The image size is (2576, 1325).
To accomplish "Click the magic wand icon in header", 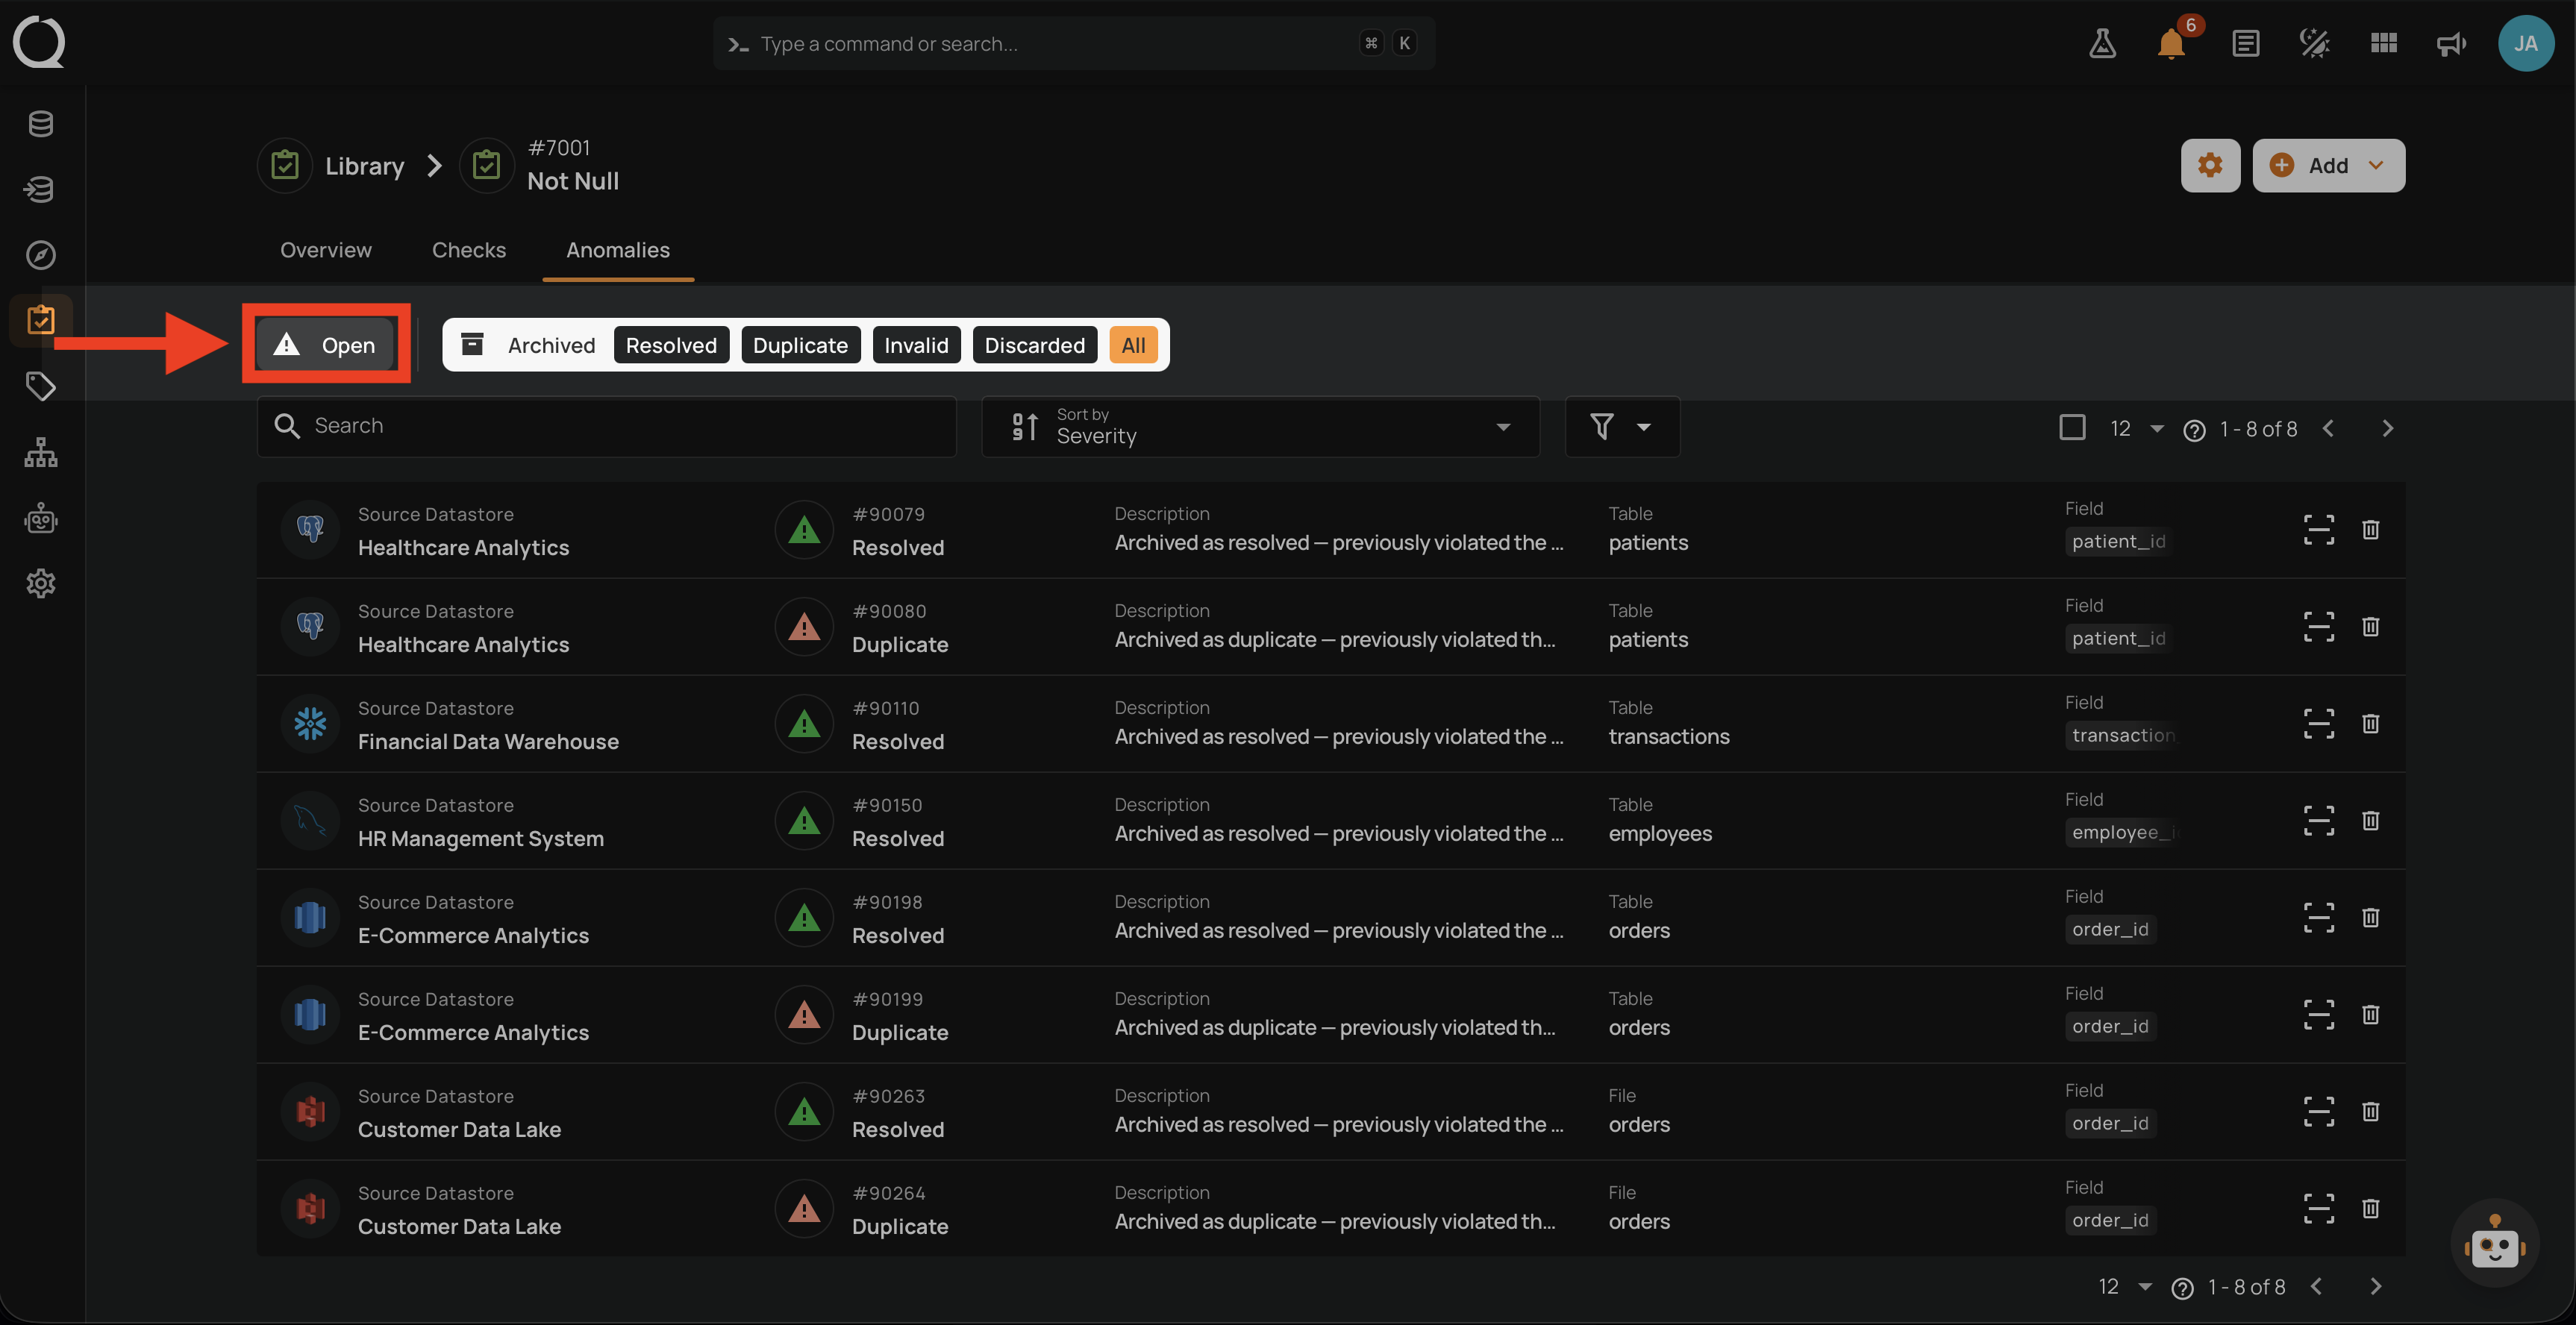I will (2314, 43).
